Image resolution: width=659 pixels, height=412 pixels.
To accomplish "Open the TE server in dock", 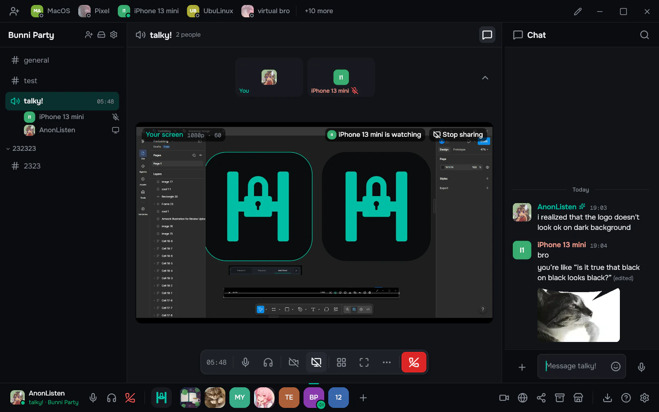I will tap(289, 398).
